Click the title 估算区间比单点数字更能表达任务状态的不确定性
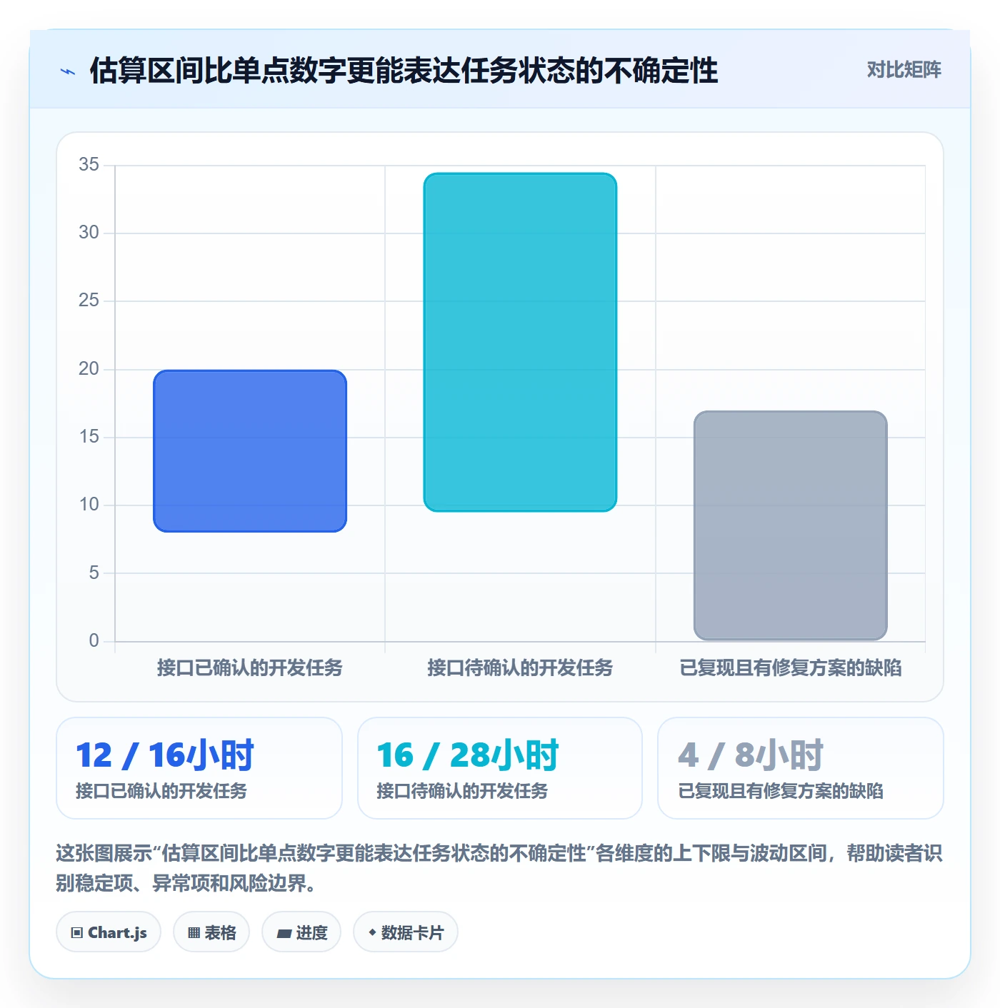1000x1008 pixels. pos(404,71)
